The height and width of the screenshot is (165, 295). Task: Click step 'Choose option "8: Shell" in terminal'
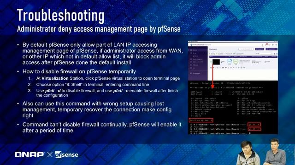coord(93,84)
